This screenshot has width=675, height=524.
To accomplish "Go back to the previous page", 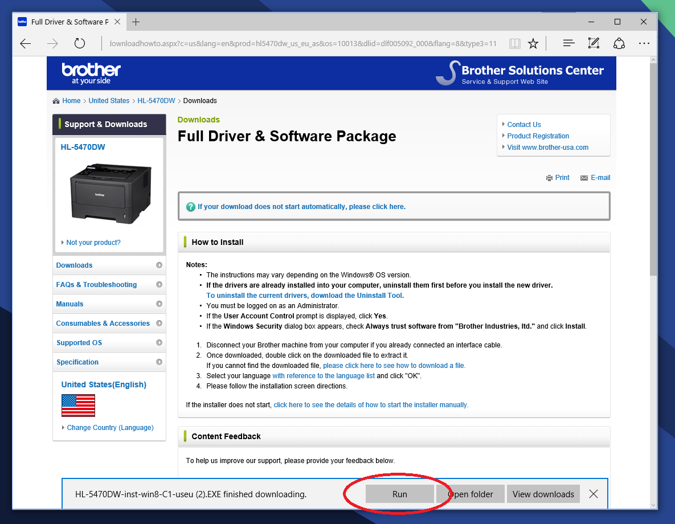I will 26,43.
